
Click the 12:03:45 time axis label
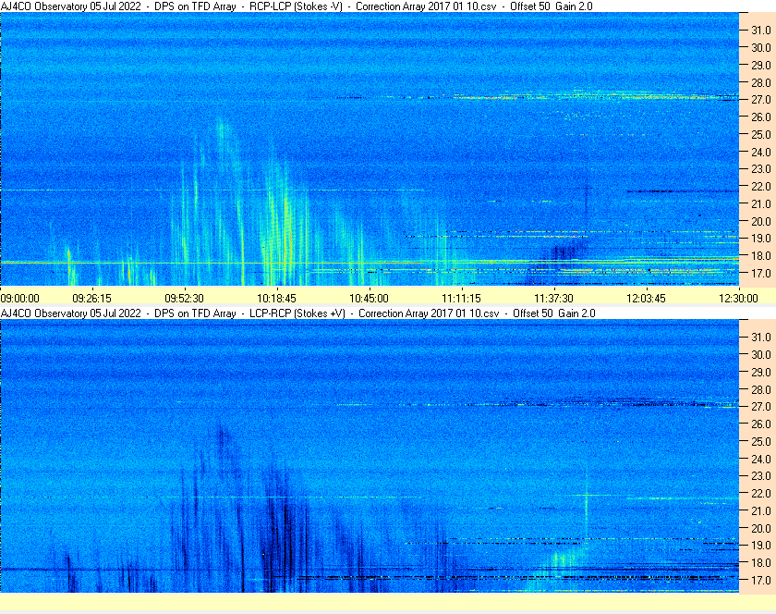click(x=646, y=299)
